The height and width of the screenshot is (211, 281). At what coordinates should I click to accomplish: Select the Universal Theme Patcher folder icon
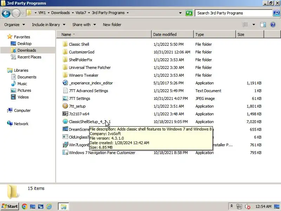[65, 67]
